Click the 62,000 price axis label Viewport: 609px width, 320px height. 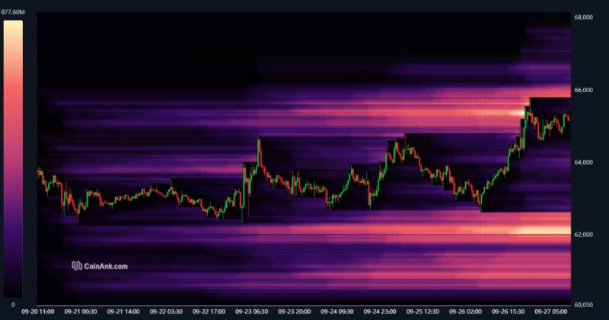(583, 235)
